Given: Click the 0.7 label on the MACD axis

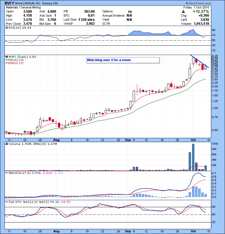Looking at the screenshot, I should pos(214,173).
